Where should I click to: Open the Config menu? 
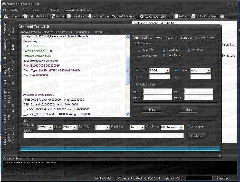coord(14,10)
